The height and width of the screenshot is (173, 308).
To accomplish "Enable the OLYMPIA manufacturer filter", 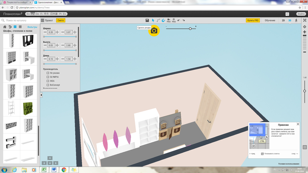I will coord(48,77).
